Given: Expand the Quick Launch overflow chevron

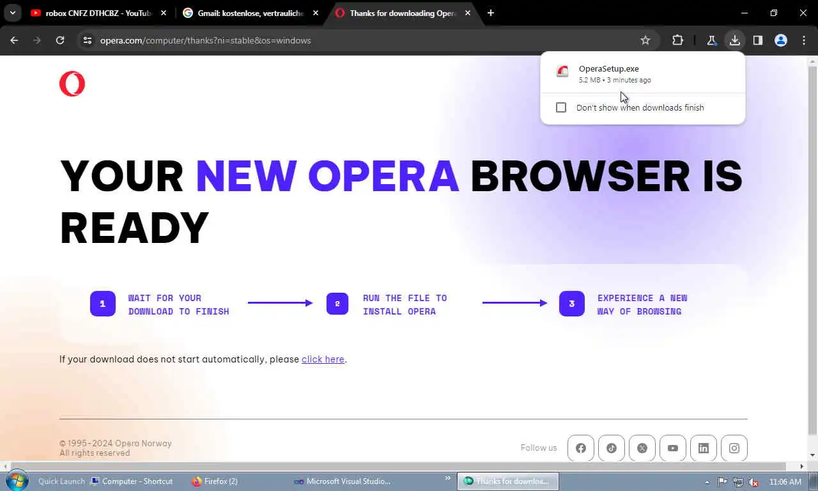Looking at the screenshot, I should click(x=448, y=478).
